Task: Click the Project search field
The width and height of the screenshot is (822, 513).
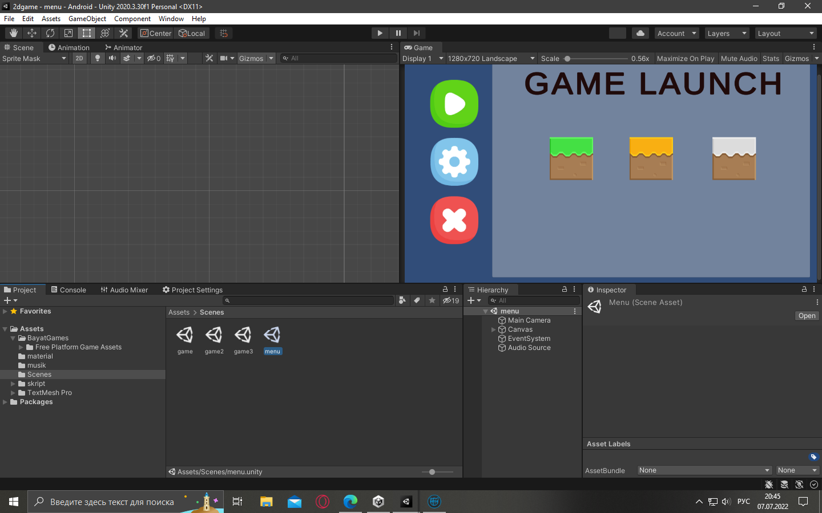Action: (x=308, y=300)
